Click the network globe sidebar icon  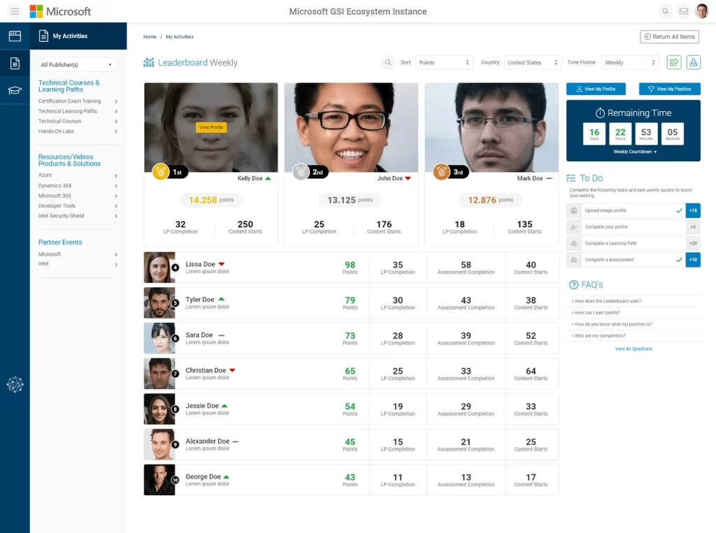click(15, 385)
